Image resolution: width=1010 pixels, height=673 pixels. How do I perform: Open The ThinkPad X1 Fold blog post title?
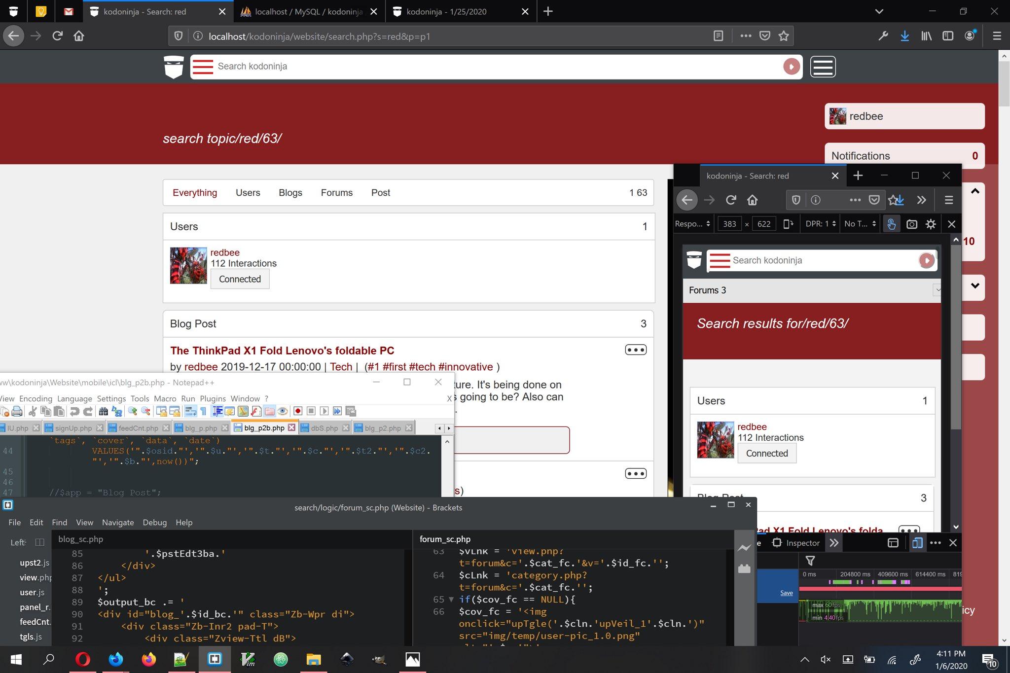pyautogui.click(x=282, y=351)
